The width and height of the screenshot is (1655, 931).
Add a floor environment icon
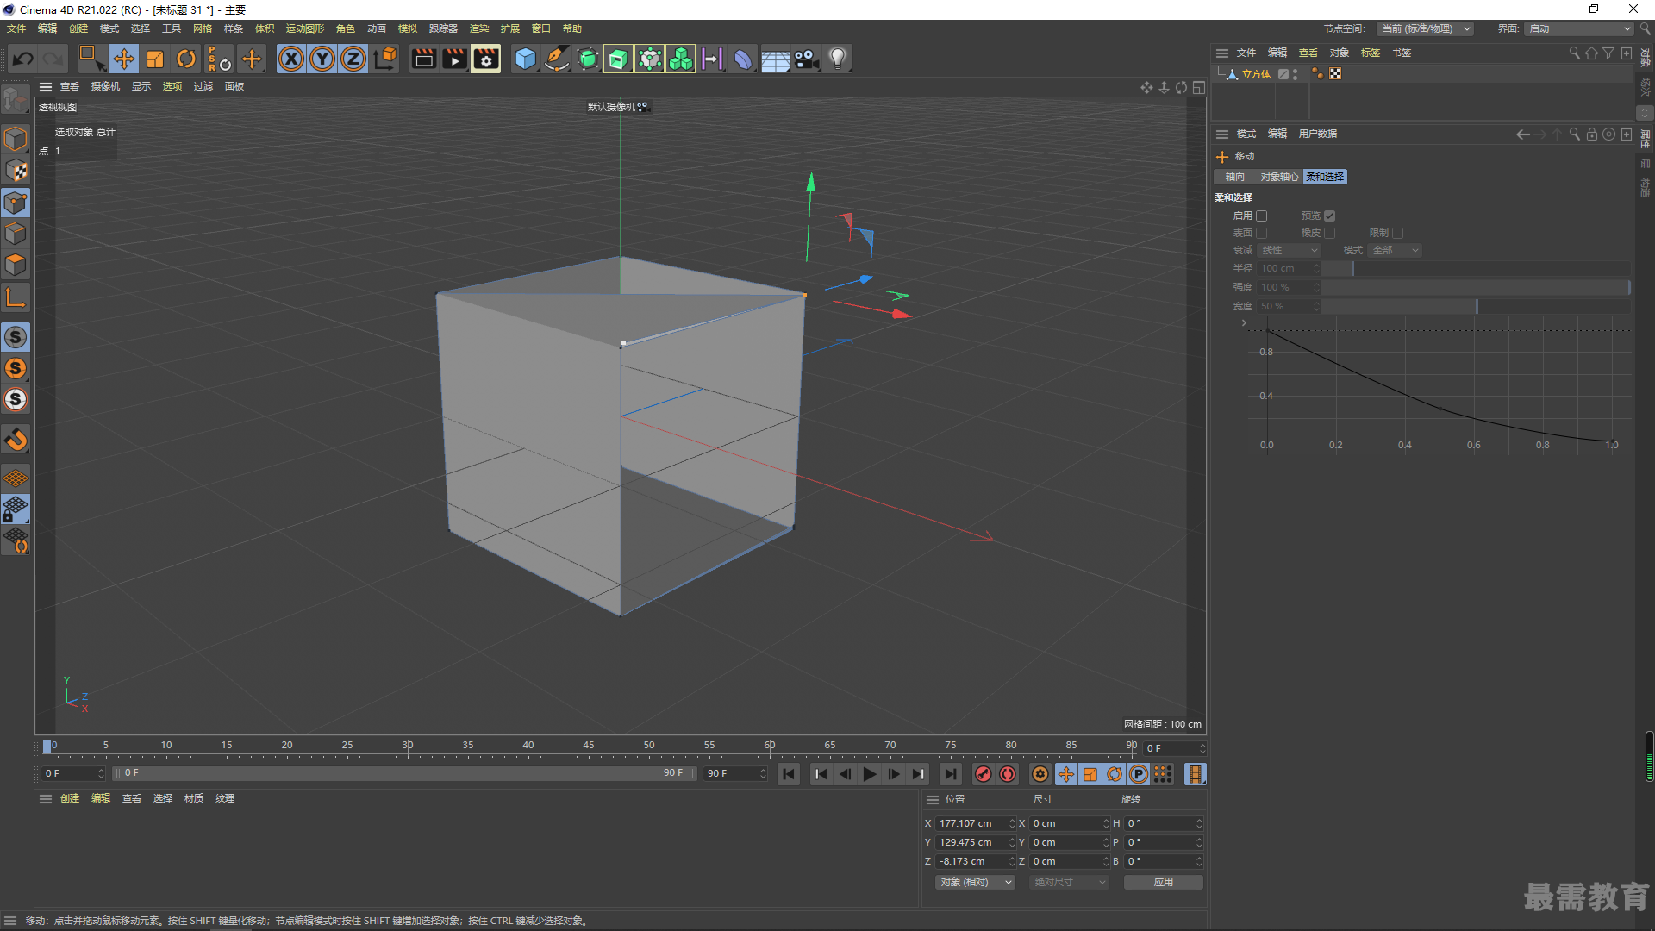775,59
